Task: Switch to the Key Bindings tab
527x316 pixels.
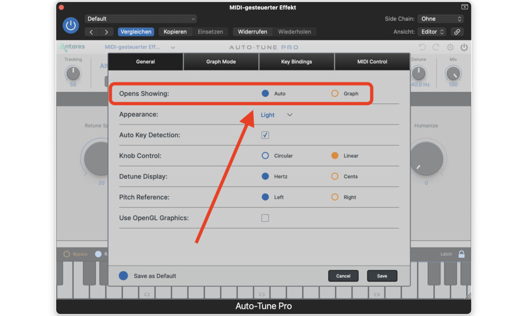Action: [296, 62]
